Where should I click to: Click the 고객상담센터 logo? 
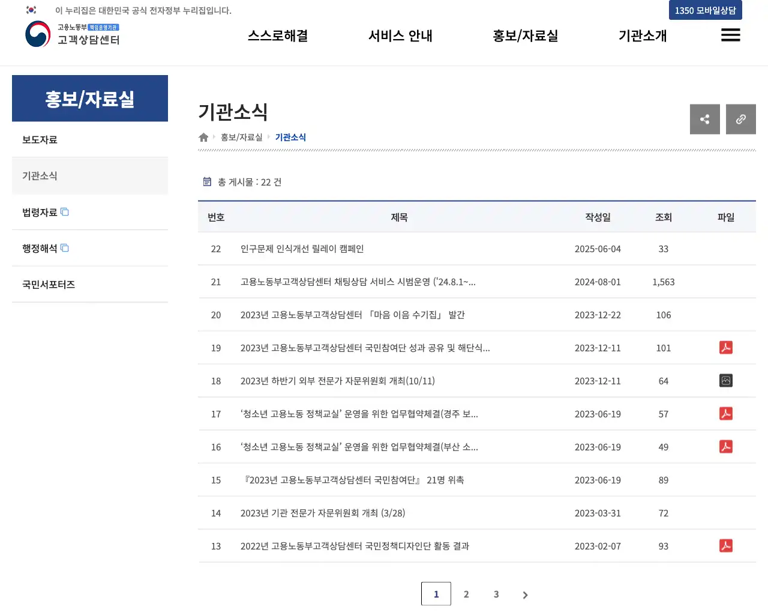[x=72, y=35]
